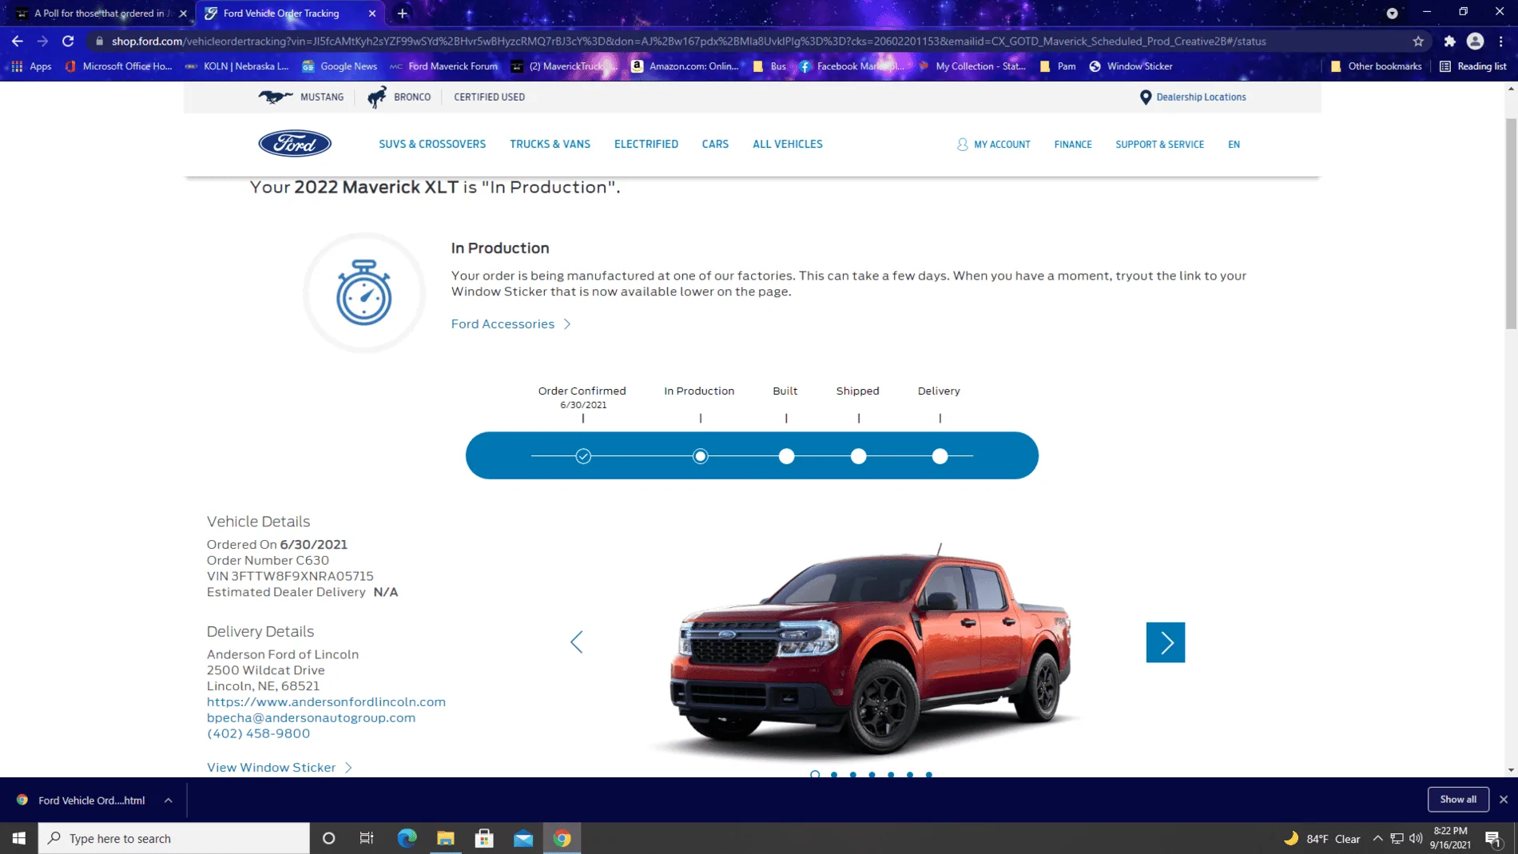Click Built marker on progress bar
Image resolution: width=1518 pixels, height=854 pixels.
[786, 456]
